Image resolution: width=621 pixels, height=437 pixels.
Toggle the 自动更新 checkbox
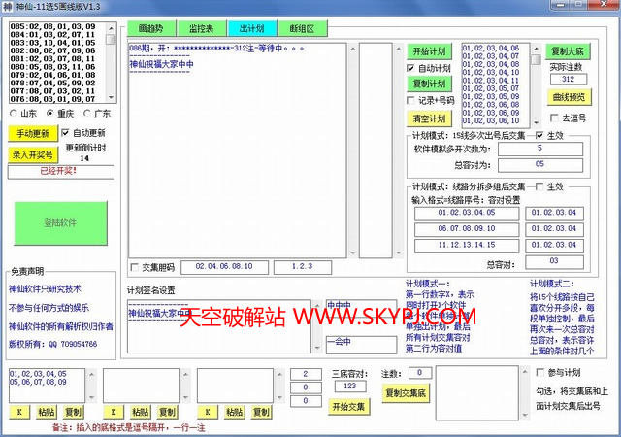(66, 132)
